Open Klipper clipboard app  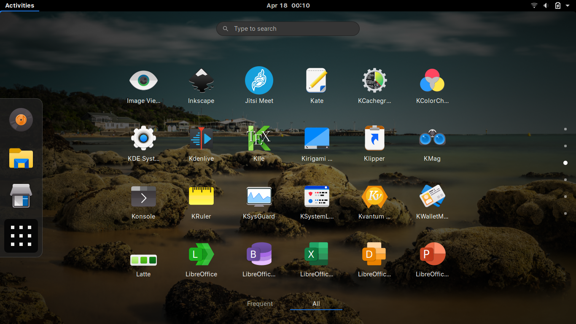pyautogui.click(x=374, y=138)
